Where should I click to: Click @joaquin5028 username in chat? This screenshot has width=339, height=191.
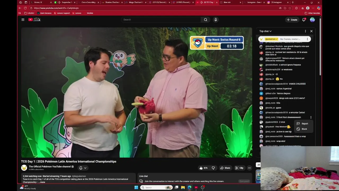(x=272, y=98)
